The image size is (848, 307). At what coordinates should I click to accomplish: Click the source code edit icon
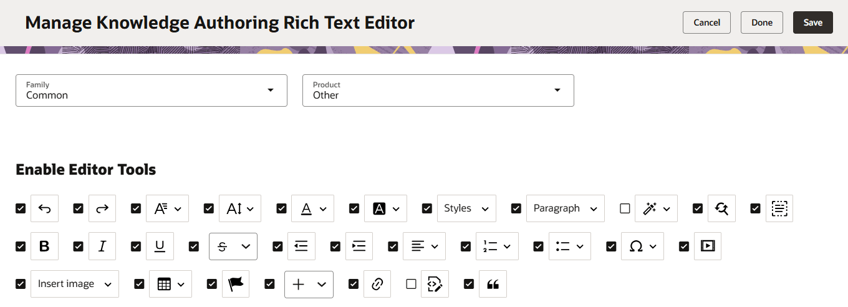pyautogui.click(x=435, y=284)
